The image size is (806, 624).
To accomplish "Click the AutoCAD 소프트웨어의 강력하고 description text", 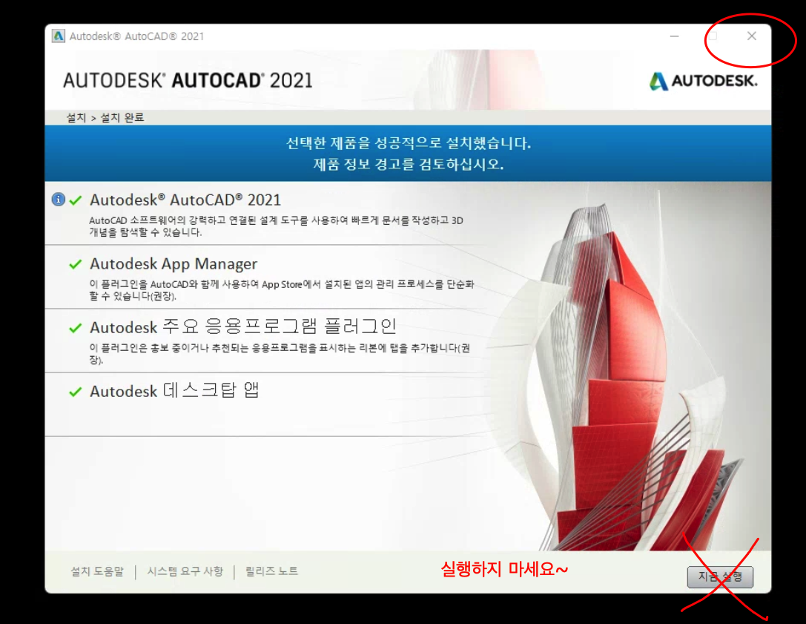I will tap(276, 226).
